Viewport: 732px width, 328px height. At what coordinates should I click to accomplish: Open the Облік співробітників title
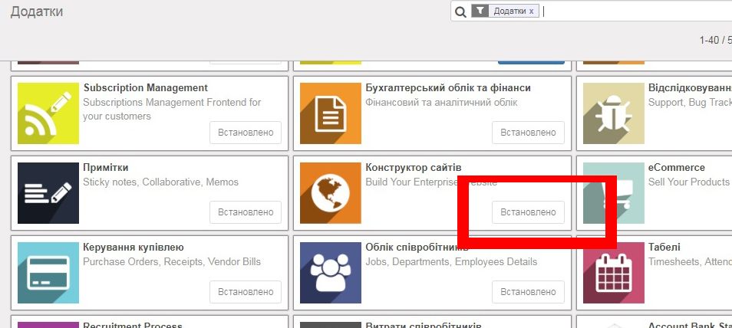417,248
